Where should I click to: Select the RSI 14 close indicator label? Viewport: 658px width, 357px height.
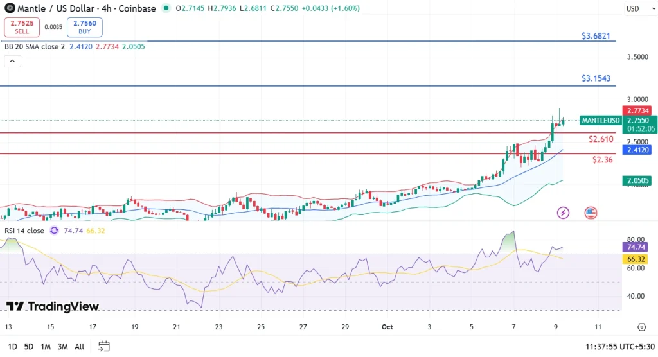pyautogui.click(x=24, y=231)
